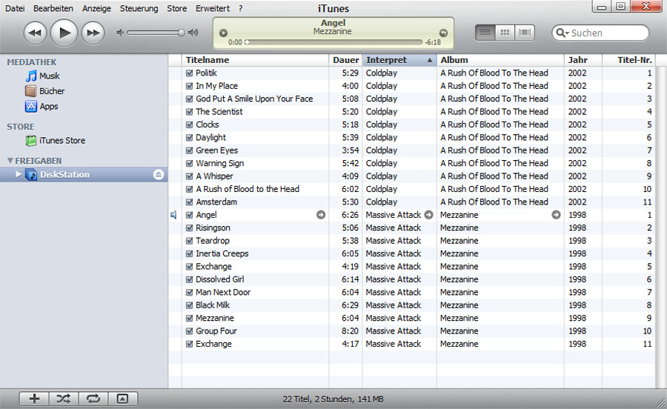
Task: Create new playlist with plus button
Action: (x=34, y=399)
